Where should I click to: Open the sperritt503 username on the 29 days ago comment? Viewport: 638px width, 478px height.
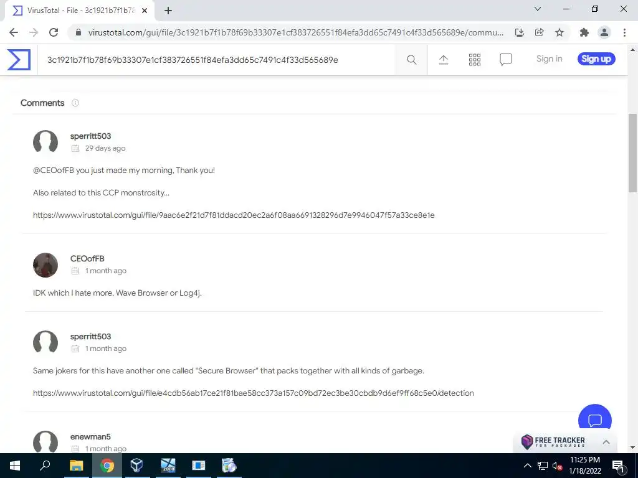[90, 136]
